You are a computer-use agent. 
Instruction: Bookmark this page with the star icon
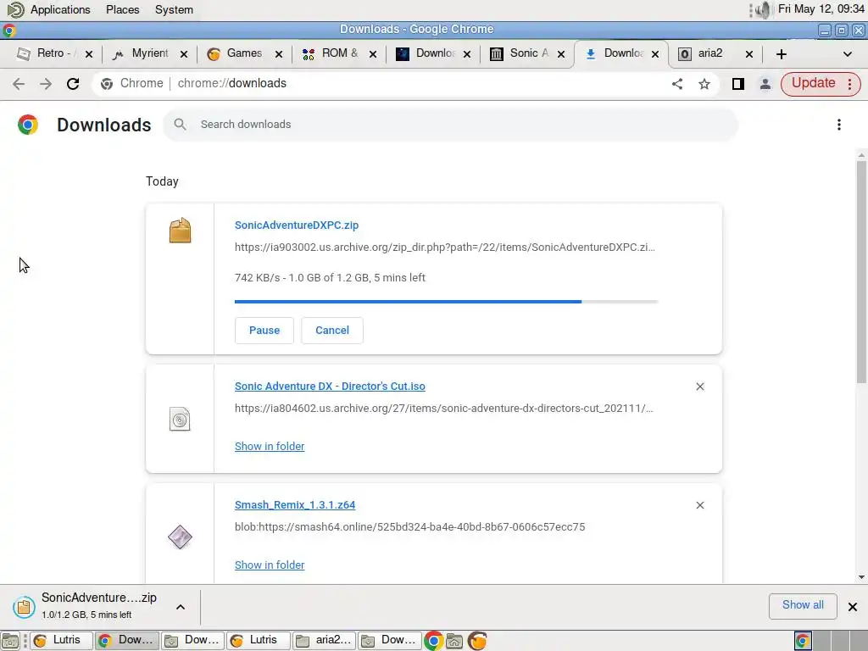(x=704, y=84)
